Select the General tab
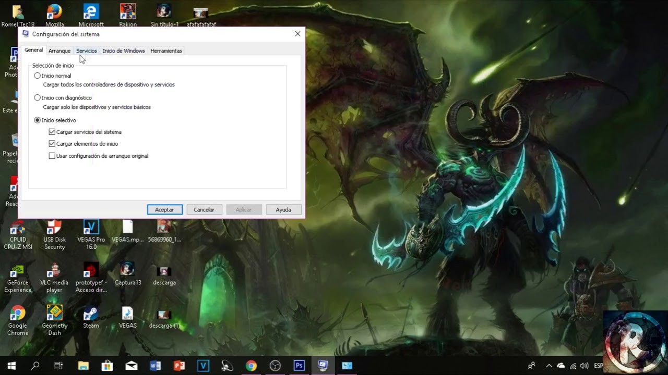This screenshot has height=375, width=668. coord(33,50)
